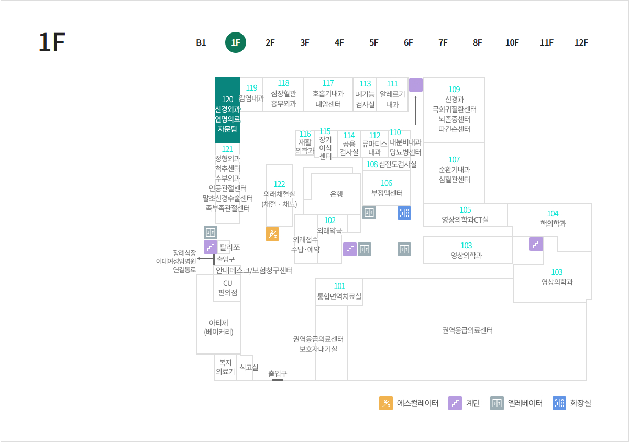Viewport: 629px width, 442px height.
Task: Click the stairs icon below 104 핵의학과
Action: click(536, 244)
